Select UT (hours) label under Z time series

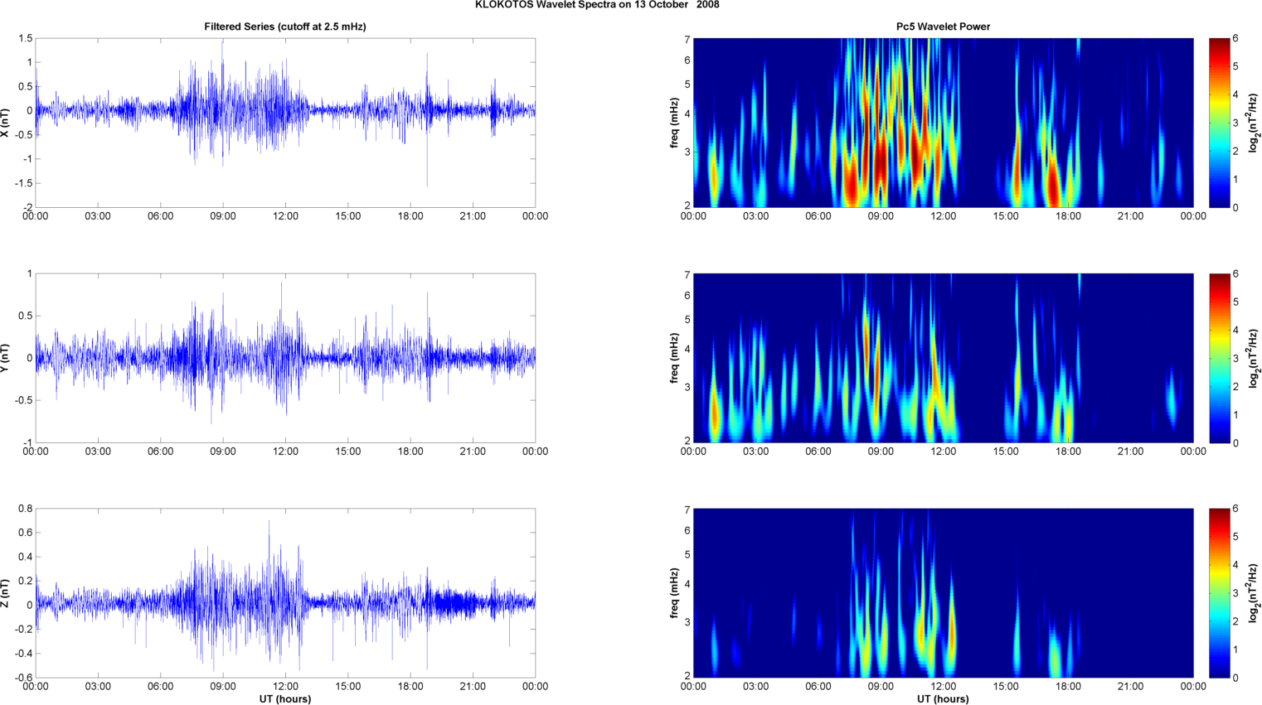pos(285,698)
